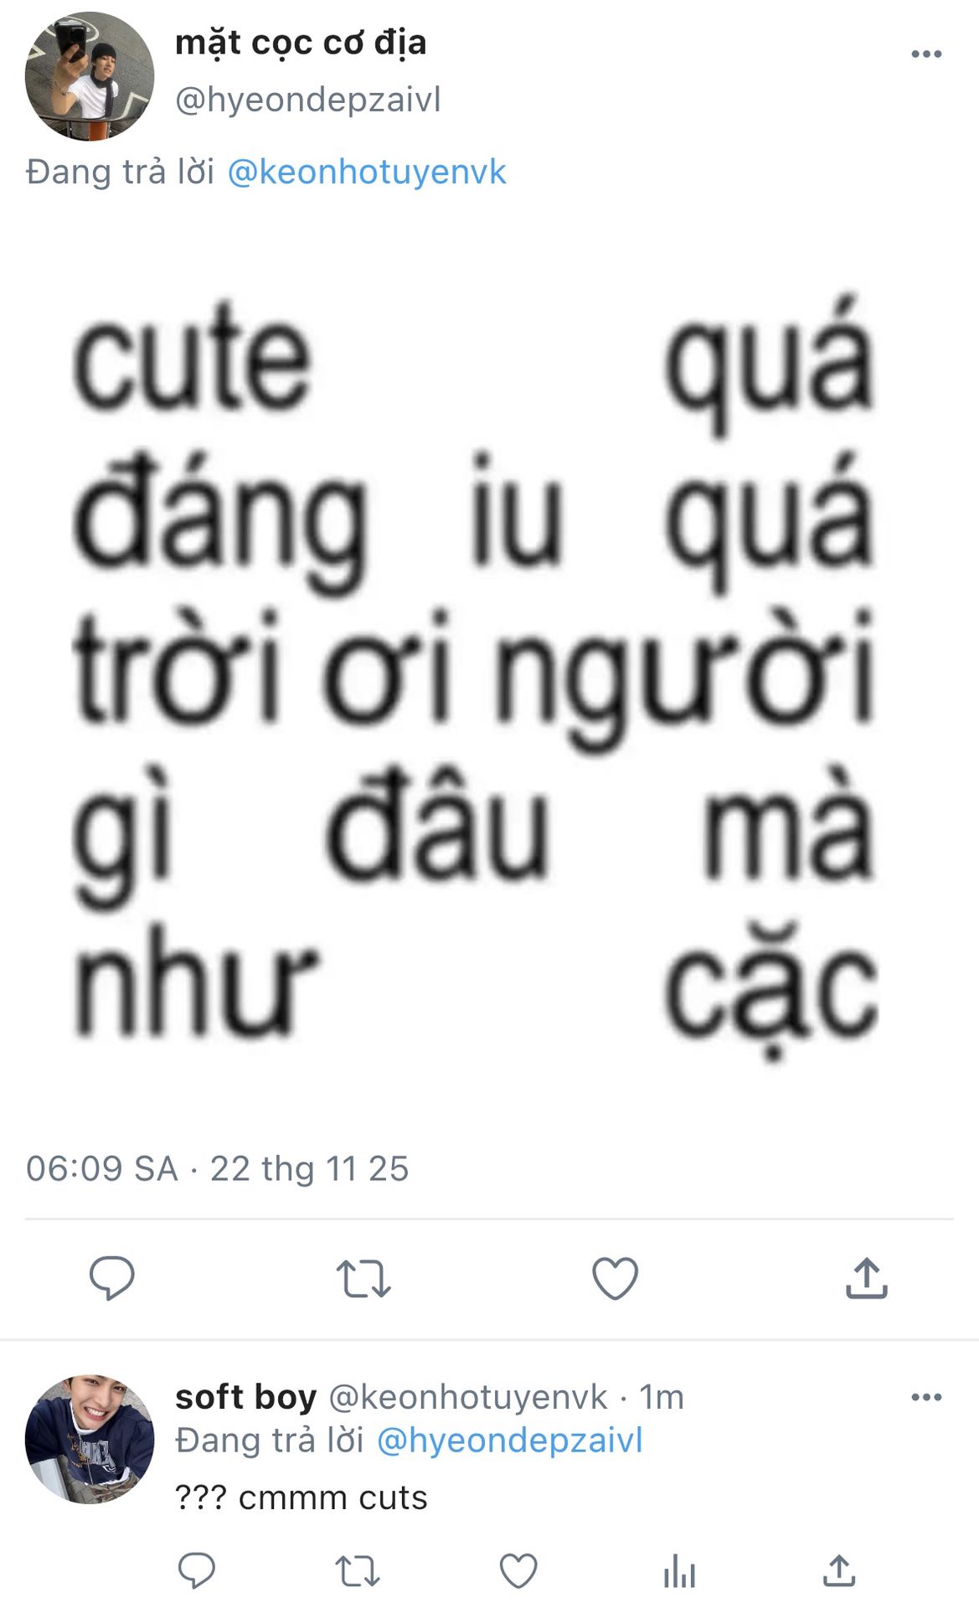This screenshot has width=979, height=1608.
Task: Open hyeondepzaivl profile picture
Action: pyautogui.click(x=90, y=76)
